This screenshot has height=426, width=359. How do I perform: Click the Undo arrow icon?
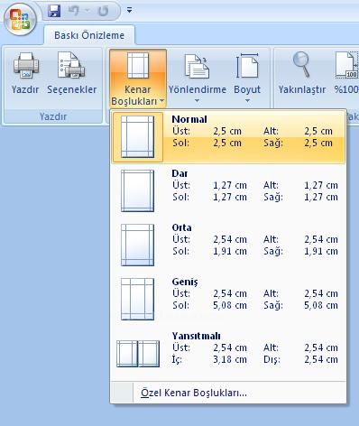pos(74,11)
